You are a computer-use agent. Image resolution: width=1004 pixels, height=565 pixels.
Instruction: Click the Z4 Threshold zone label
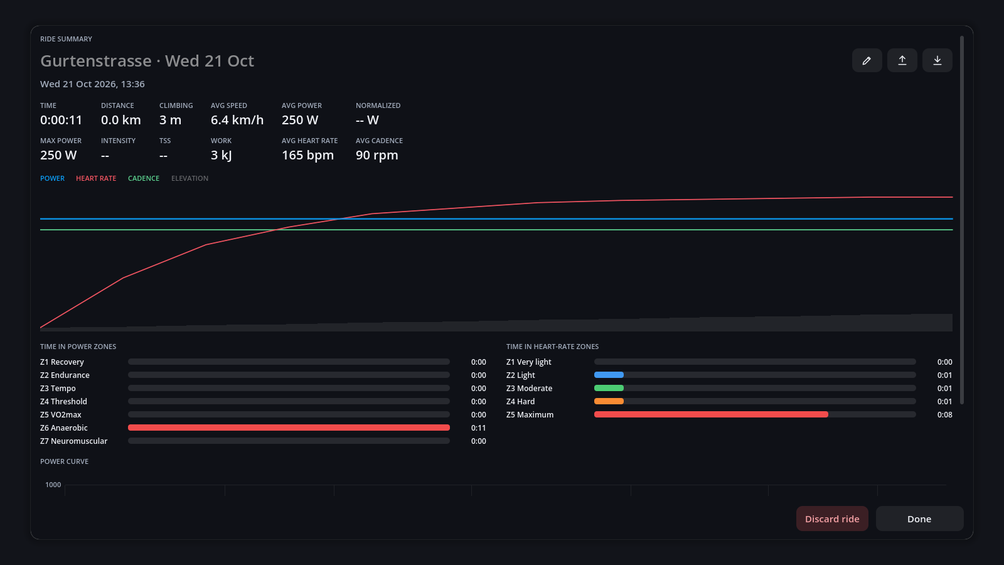(63, 402)
